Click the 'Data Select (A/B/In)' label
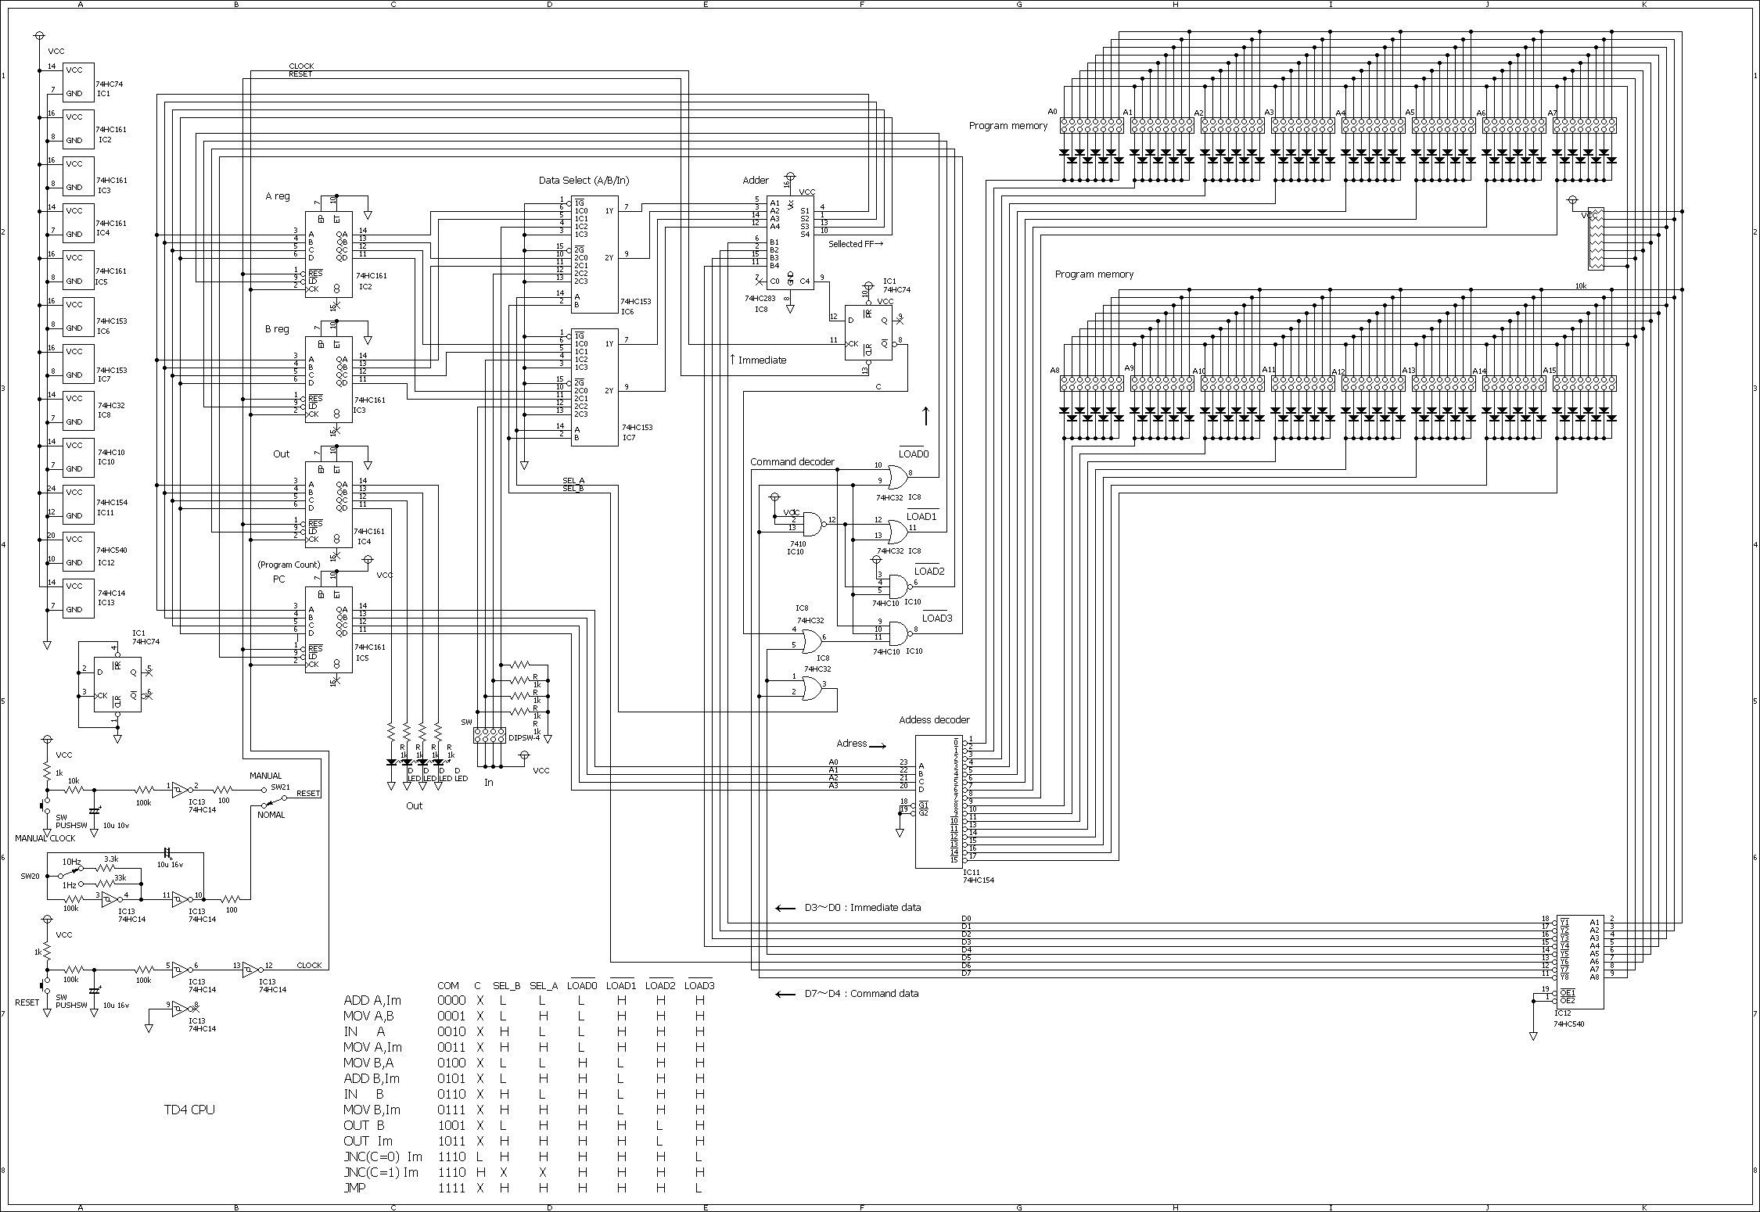The width and height of the screenshot is (1760, 1212). point(584,181)
